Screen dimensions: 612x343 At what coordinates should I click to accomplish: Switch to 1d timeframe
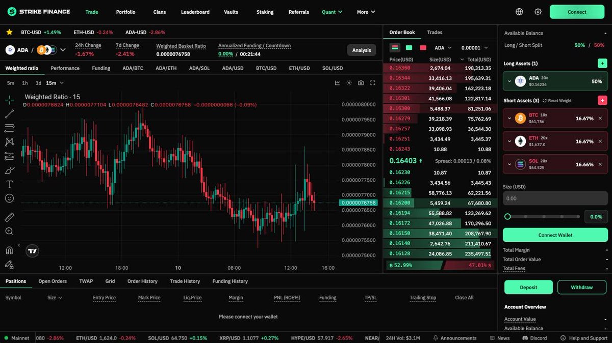click(x=38, y=83)
